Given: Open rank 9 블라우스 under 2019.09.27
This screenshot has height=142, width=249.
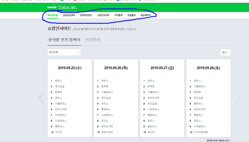Looking at the screenshot, I should click(x=152, y=126).
